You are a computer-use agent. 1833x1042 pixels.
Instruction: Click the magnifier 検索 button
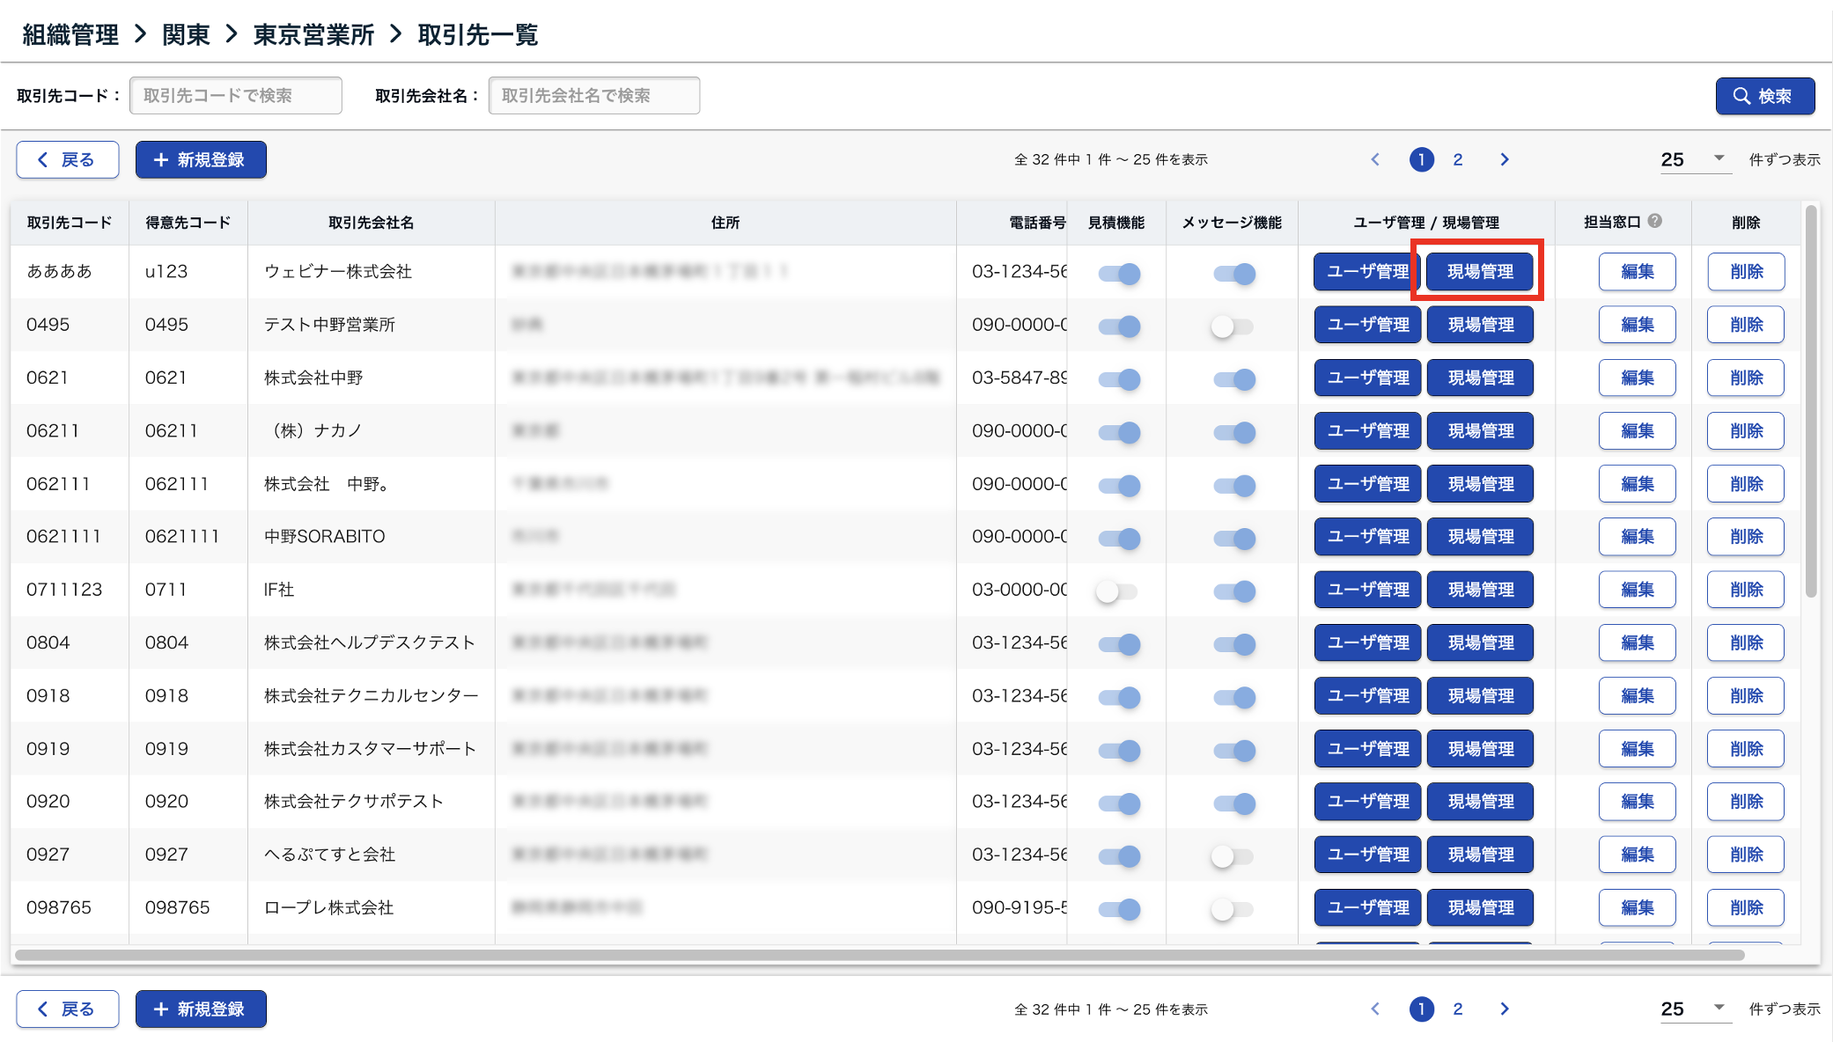click(1764, 96)
